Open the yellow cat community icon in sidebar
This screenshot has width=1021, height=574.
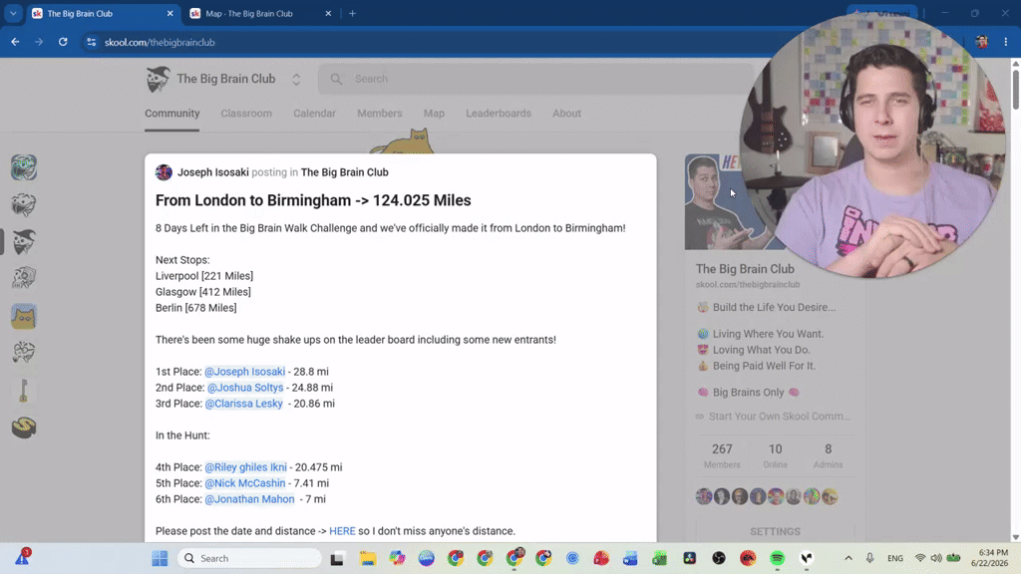(x=24, y=316)
